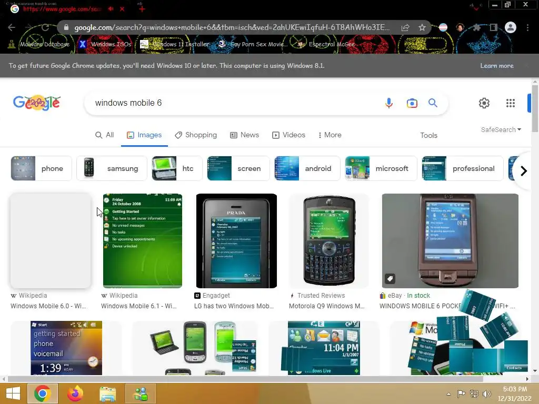Image resolution: width=539 pixels, height=404 pixels.
Task: Open the Google apps grid
Action: point(511,103)
